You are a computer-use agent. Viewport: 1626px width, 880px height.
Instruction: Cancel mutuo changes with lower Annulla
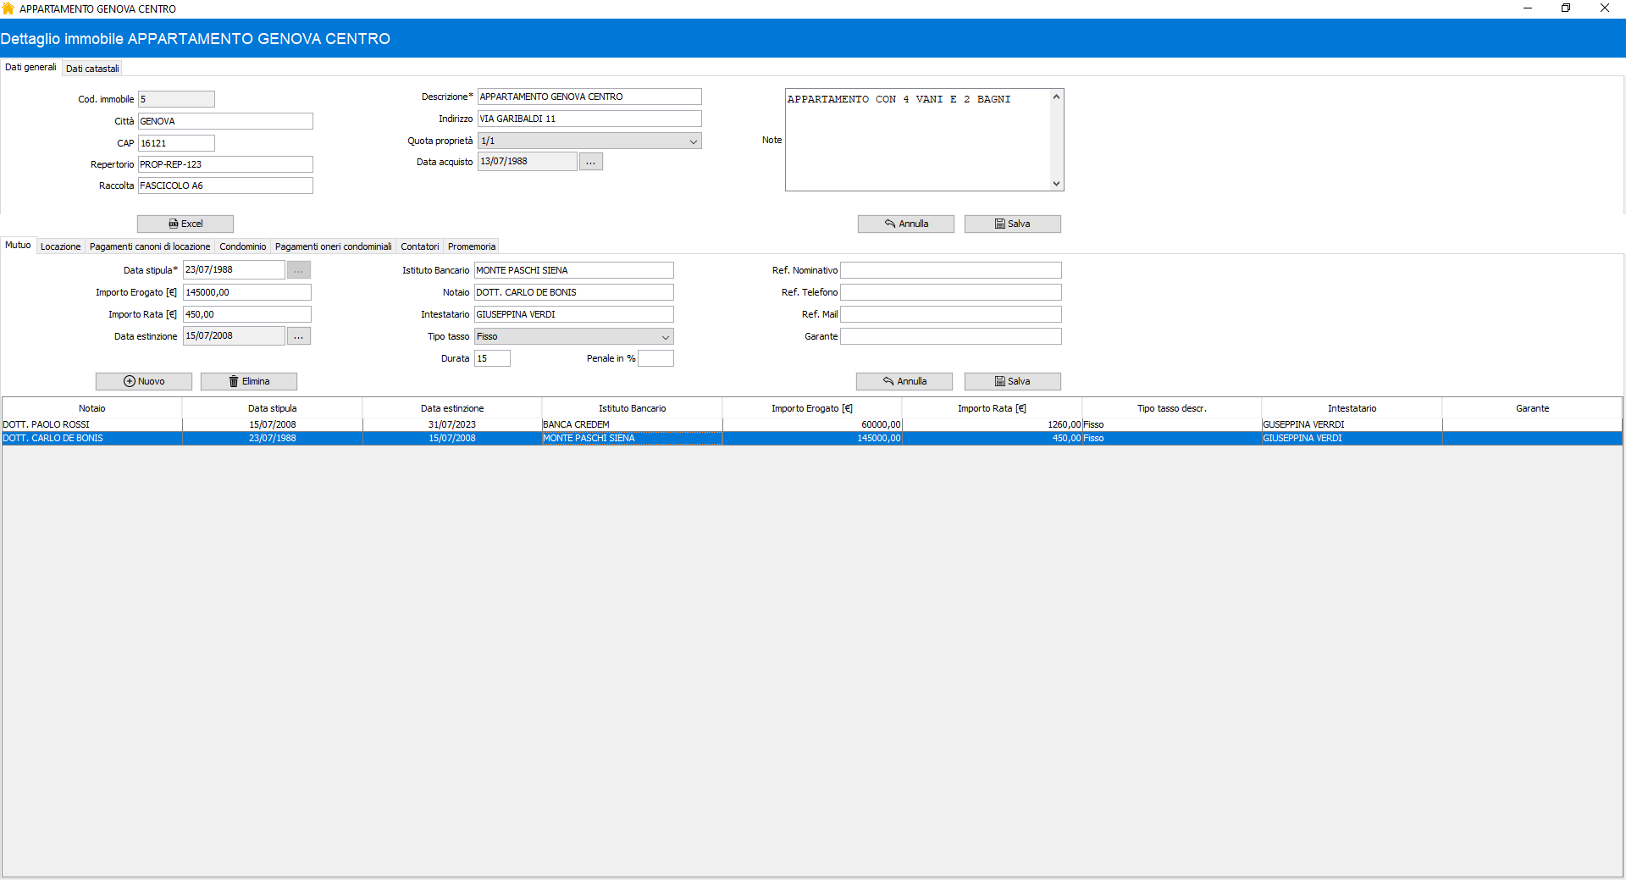point(904,381)
